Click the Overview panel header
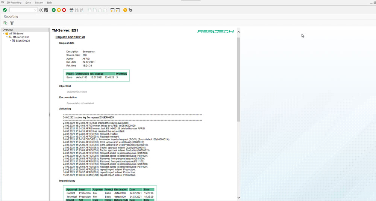 (25, 30)
